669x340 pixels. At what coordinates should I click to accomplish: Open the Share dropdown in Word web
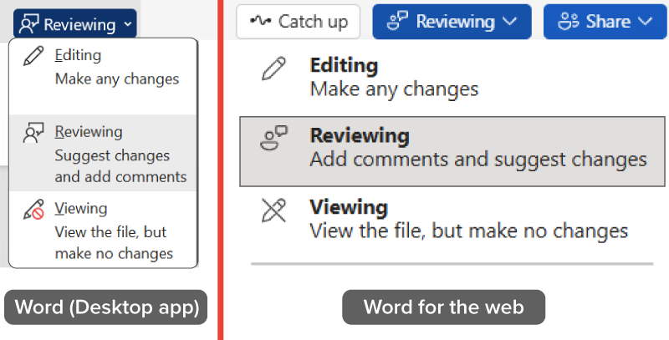point(605,22)
